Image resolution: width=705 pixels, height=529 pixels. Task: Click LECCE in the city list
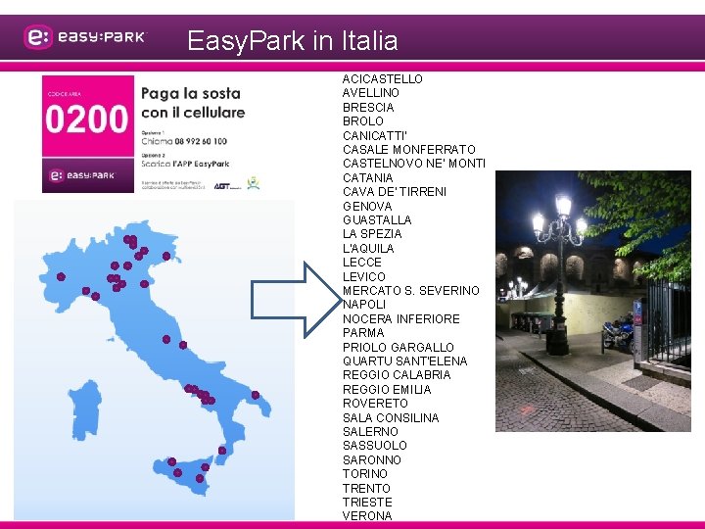click(x=362, y=263)
